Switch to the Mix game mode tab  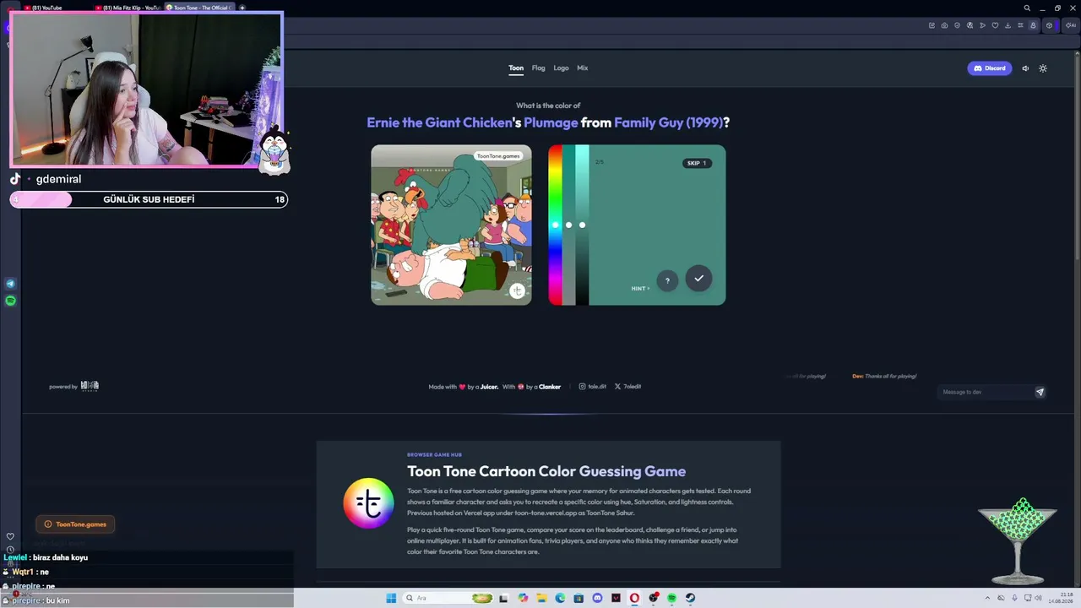[582, 68]
